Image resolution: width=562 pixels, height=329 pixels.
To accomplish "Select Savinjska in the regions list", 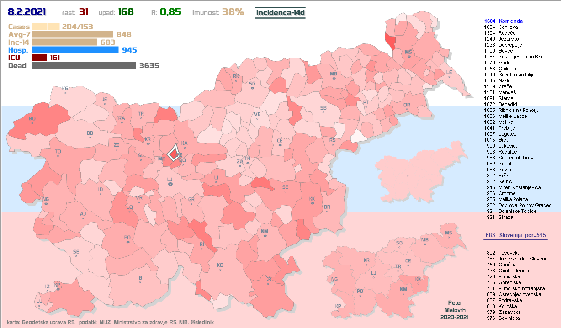I will pos(510,318).
